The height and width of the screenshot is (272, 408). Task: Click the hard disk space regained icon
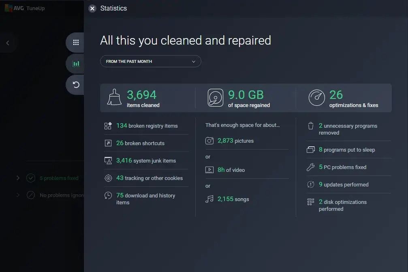point(216,98)
